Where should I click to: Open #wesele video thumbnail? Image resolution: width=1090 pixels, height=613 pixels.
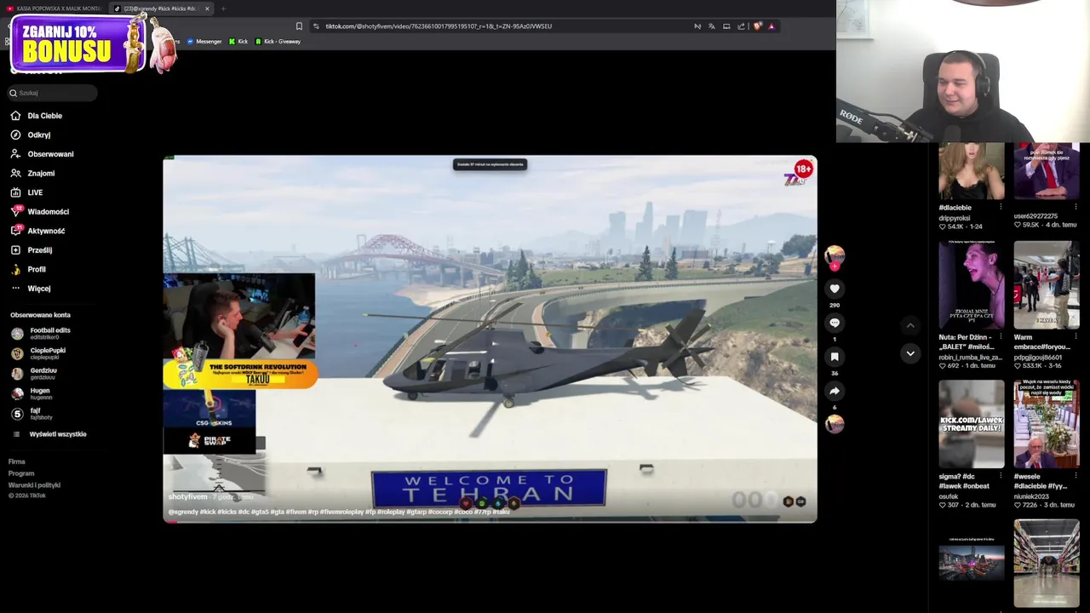point(1047,424)
